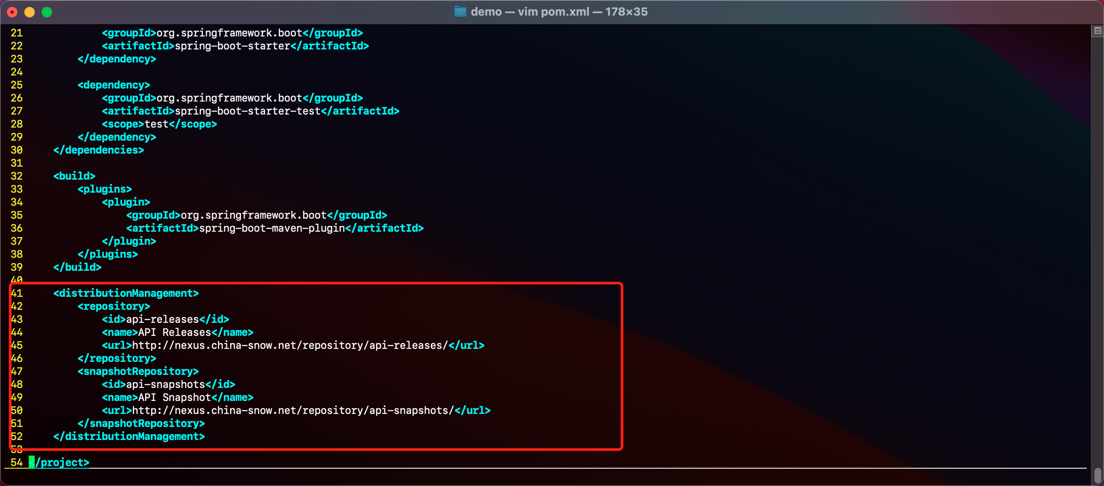Click the name API Snapshot on line 49
Viewport: 1104px width, 486px height.
[x=178, y=397]
